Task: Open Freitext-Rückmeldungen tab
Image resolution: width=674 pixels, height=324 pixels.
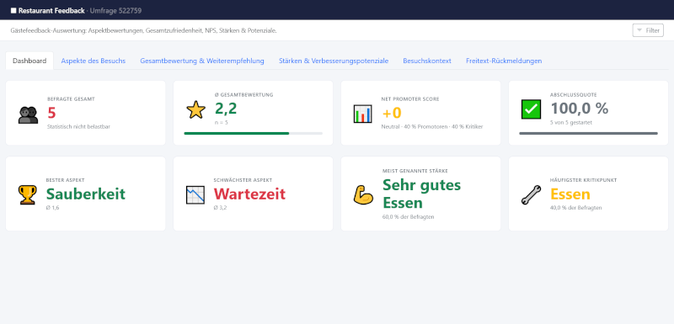Action: [504, 61]
